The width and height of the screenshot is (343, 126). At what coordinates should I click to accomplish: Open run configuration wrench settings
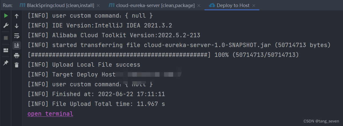(x=6, y=26)
